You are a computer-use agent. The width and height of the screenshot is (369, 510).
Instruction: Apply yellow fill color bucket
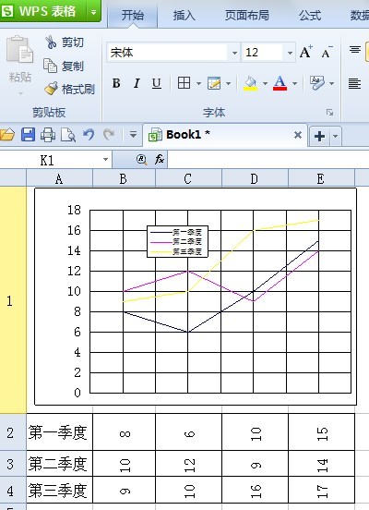250,83
